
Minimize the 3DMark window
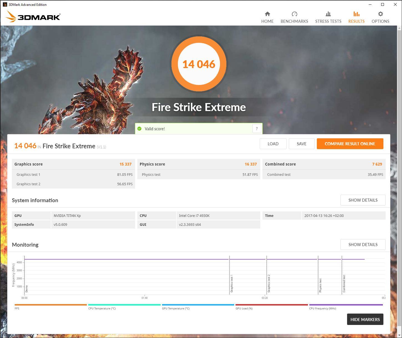coord(370,4)
